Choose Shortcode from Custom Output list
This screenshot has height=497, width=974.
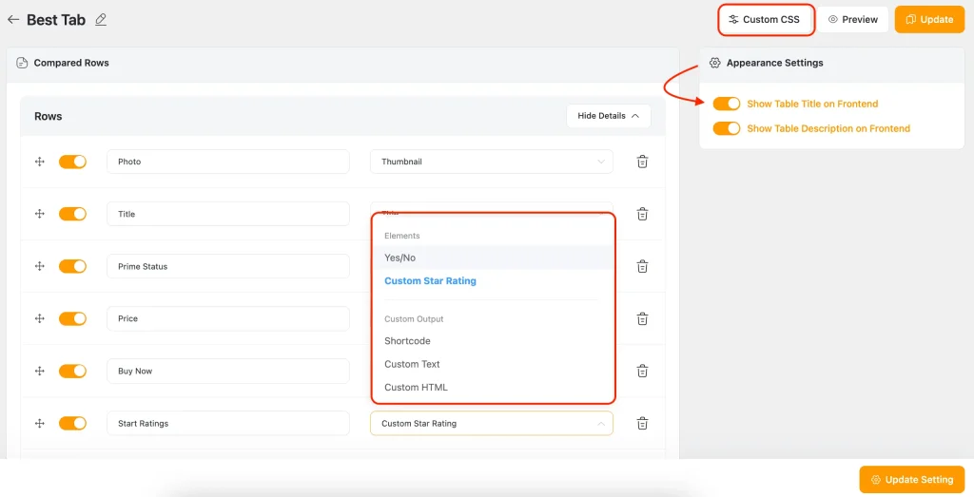492,340
